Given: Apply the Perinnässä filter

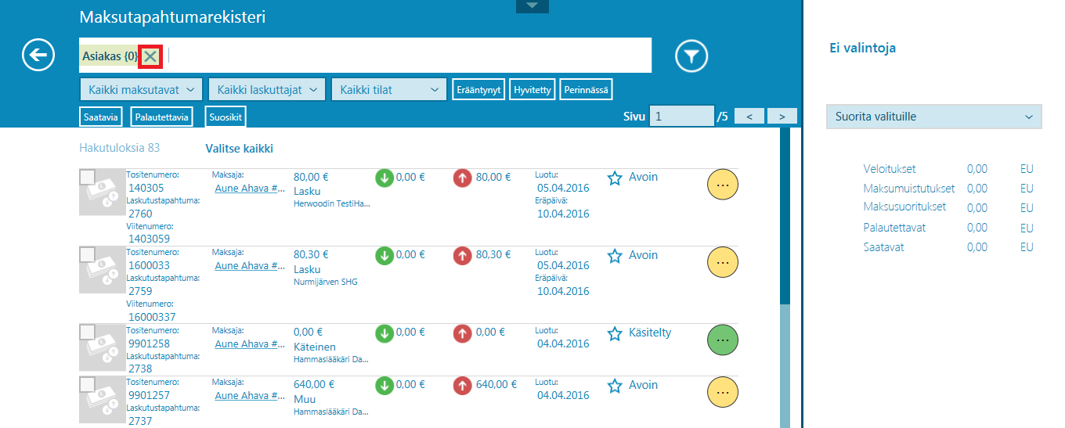Looking at the screenshot, I should tap(585, 90).
